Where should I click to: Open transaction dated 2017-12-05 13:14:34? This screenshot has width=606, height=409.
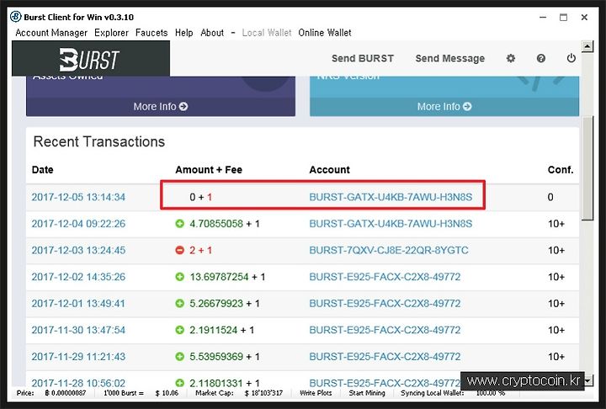(x=78, y=197)
